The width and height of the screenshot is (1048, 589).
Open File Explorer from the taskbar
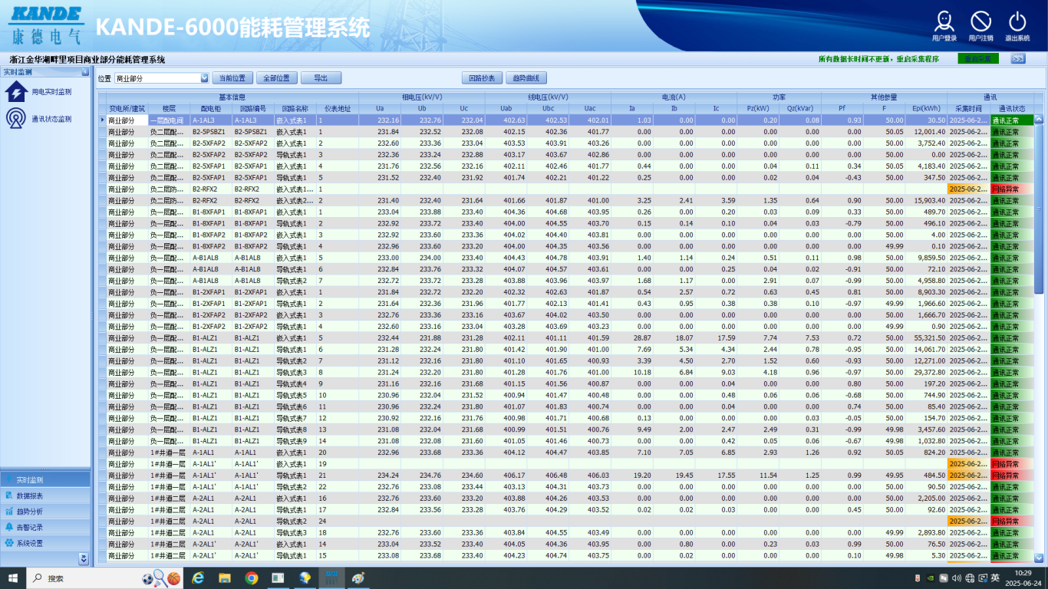225,578
